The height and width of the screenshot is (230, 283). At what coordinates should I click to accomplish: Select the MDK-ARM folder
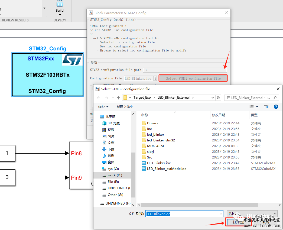[x=155, y=146]
